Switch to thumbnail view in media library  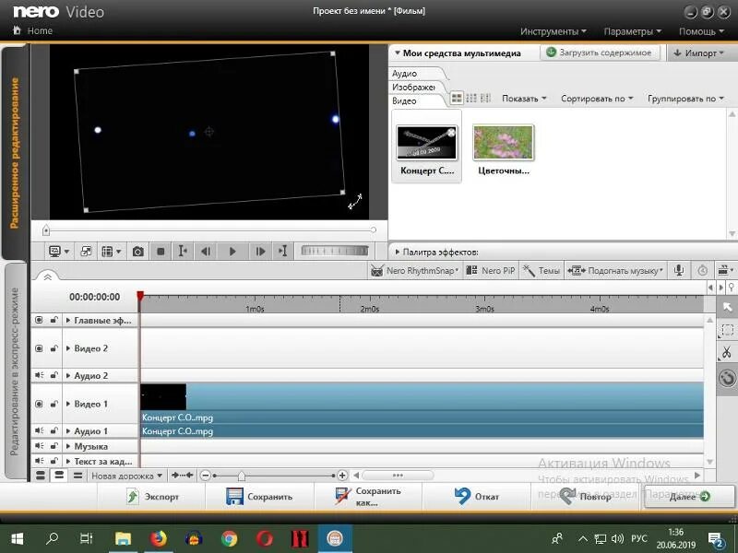click(x=457, y=98)
